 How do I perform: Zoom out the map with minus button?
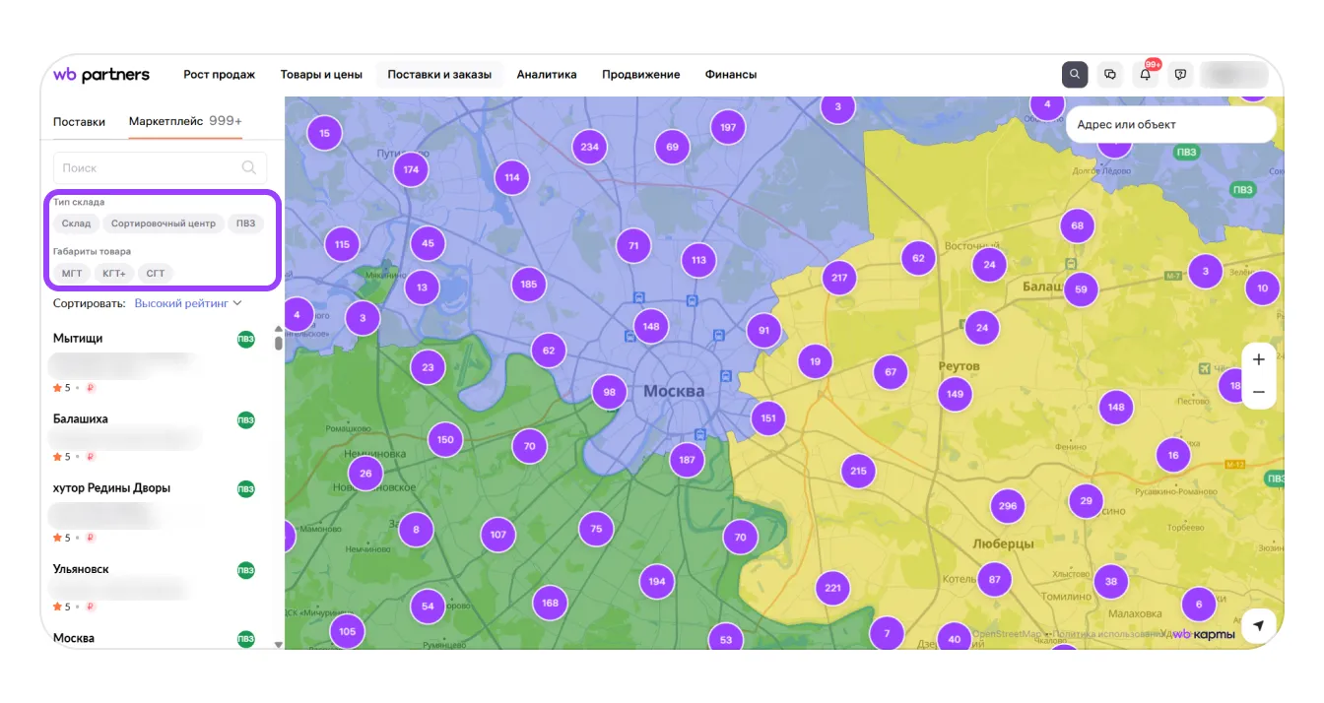(x=1259, y=392)
